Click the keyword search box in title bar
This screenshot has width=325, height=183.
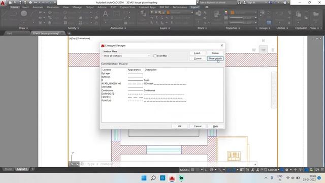coord(218,3)
